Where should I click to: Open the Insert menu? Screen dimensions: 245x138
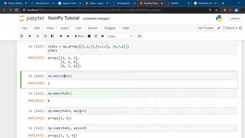point(65,28)
